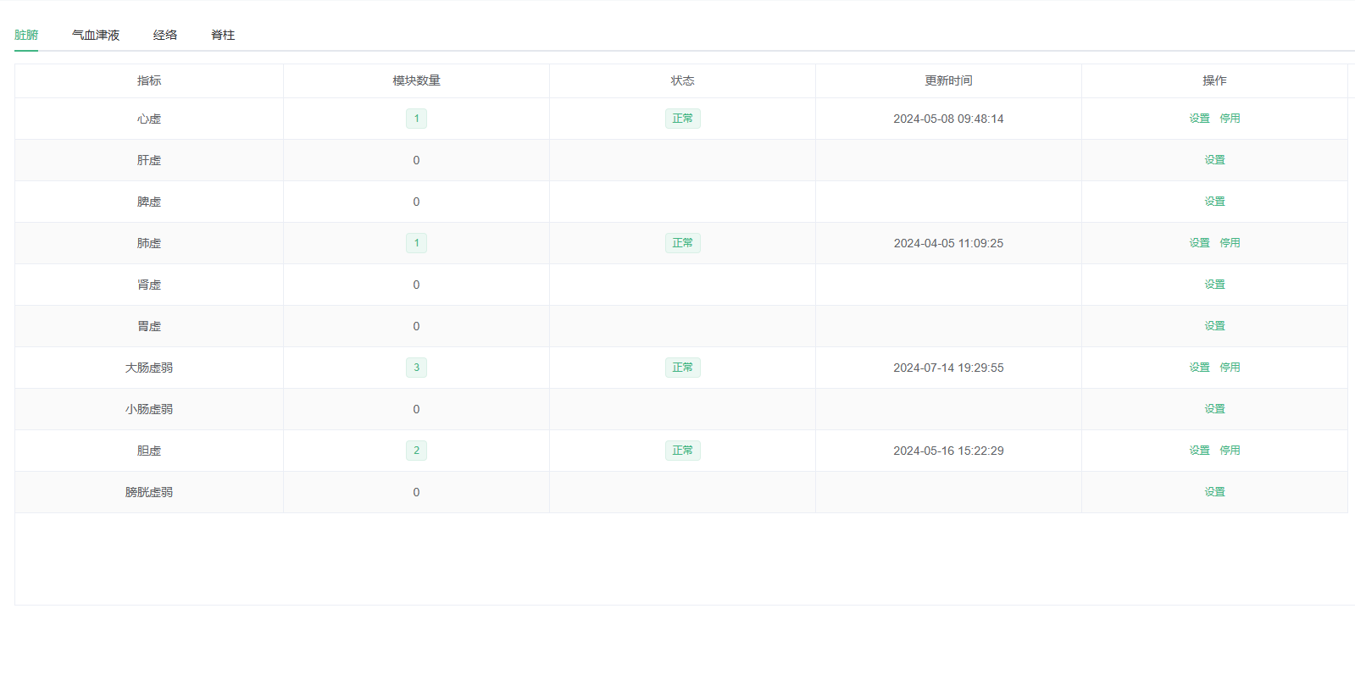Open 设置 for 肾虚 indicator
1355x675 pixels.
tap(1214, 285)
